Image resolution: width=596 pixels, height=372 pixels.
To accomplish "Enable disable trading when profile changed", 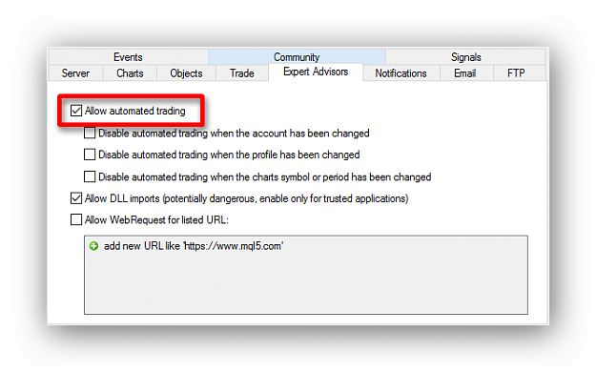I will [x=90, y=155].
